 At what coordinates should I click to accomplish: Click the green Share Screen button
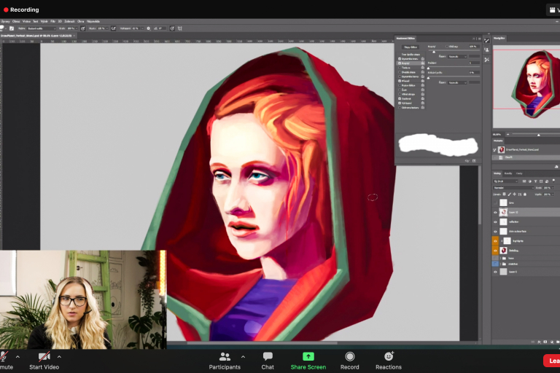(308, 357)
